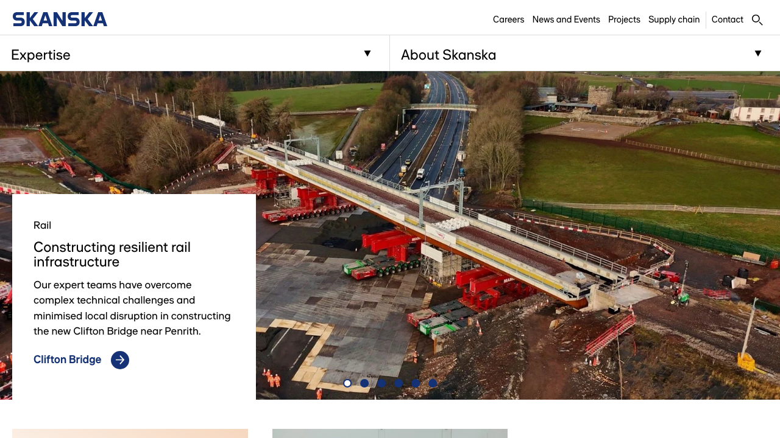Open the Projects navigation item
Image resolution: width=780 pixels, height=438 pixels.
pyautogui.click(x=624, y=19)
